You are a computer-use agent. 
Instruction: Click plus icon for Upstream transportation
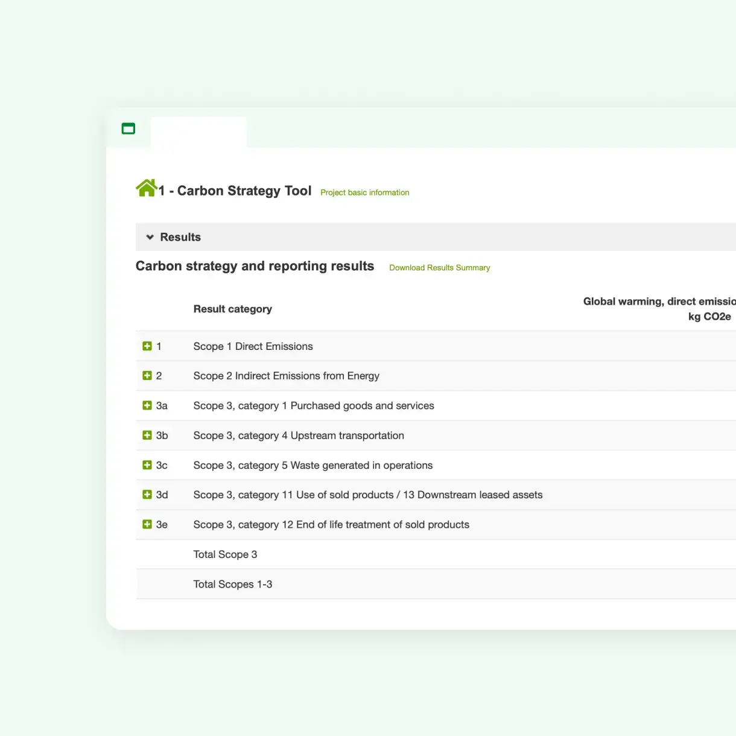pyautogui.click(x=147, y=435)
